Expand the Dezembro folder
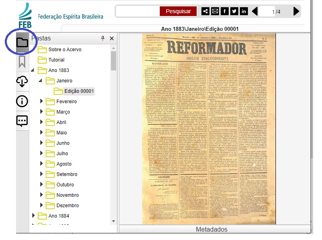The width and height of the screenshot is (322, 240). [x=41, y=205]
